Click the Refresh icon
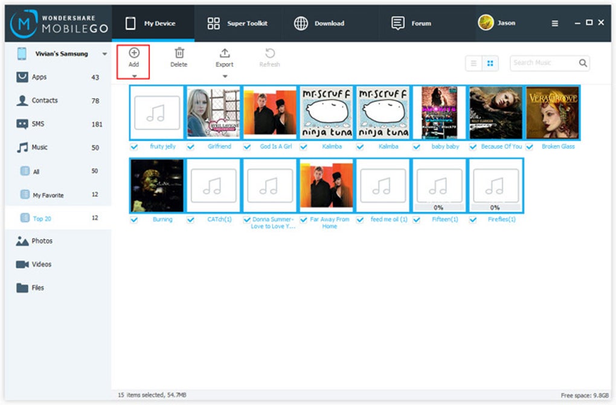This screenshot has width=616, height=405. pos(270,53)
